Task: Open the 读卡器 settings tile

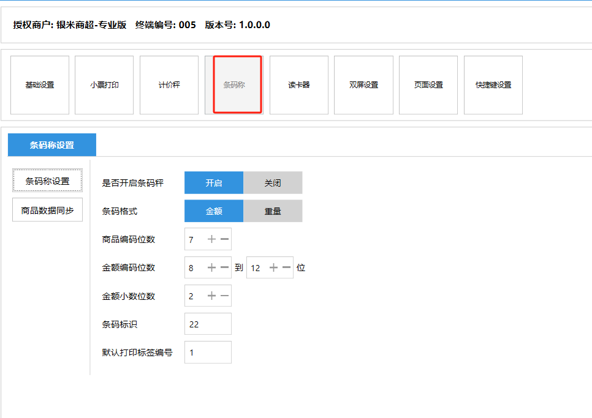Action: pyautogui.click(x=299, y=85)
